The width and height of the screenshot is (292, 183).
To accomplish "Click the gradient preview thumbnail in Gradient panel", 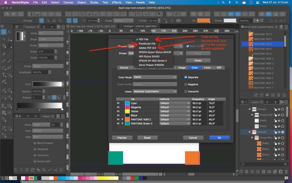I will pos(20,36).
